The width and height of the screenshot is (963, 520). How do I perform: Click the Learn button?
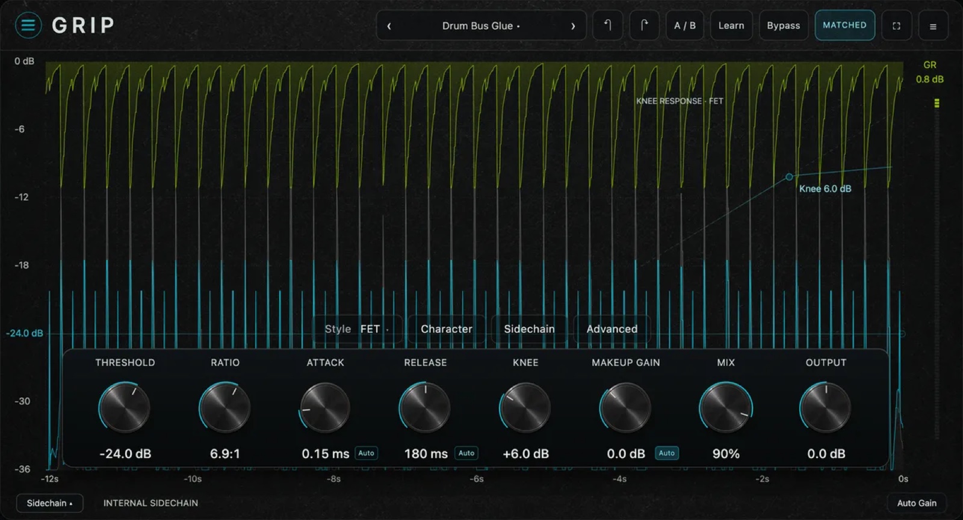(x=731, y=25)
